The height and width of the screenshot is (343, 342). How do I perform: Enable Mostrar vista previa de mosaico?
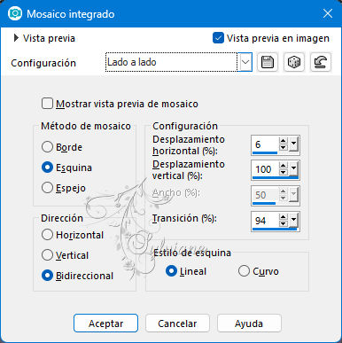click(x=47, y=104)
